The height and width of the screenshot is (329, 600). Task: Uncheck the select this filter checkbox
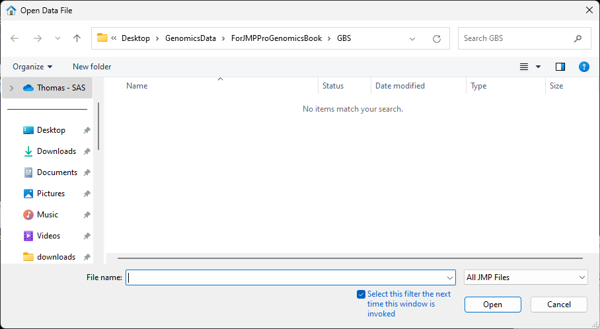pyautogui.click(x=361, y=294)
